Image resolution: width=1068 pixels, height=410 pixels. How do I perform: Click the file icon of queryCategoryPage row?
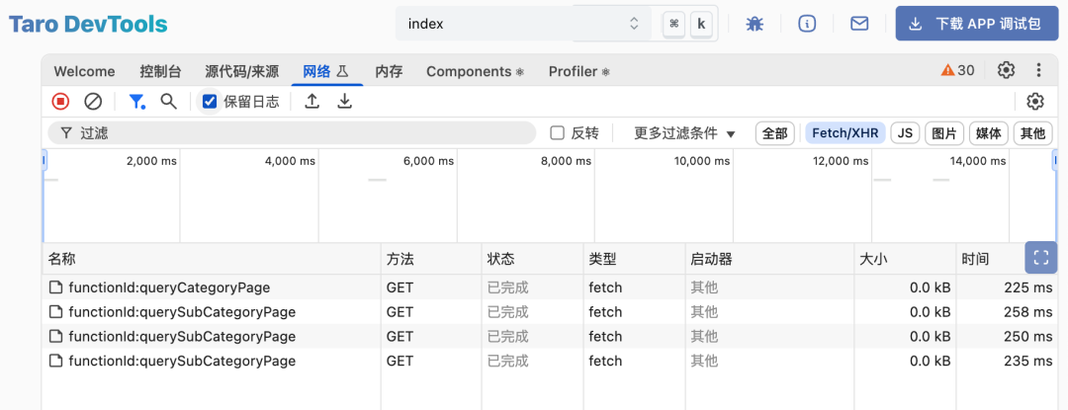55,287
